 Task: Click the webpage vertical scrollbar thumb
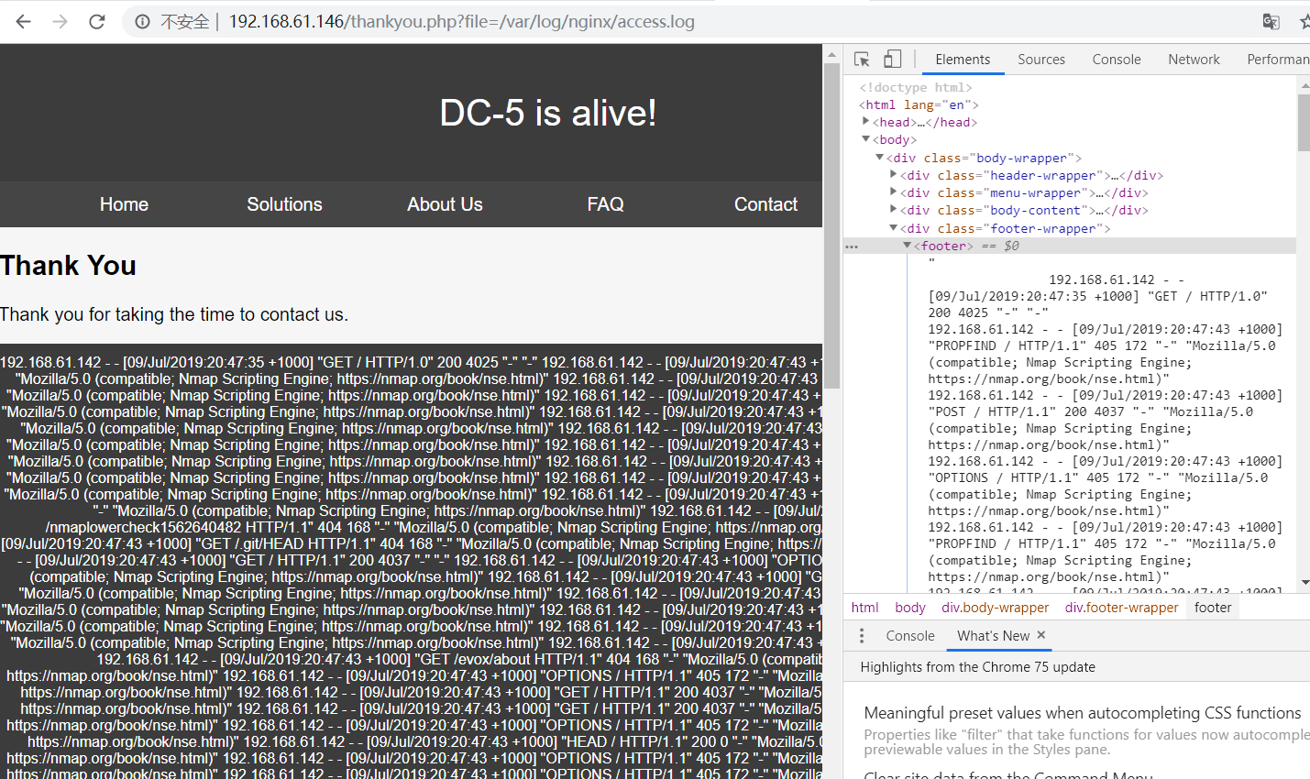point(831,225)
